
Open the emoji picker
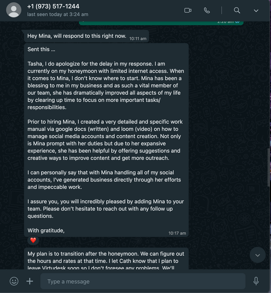pyautogui.click(x=14, y=281)
